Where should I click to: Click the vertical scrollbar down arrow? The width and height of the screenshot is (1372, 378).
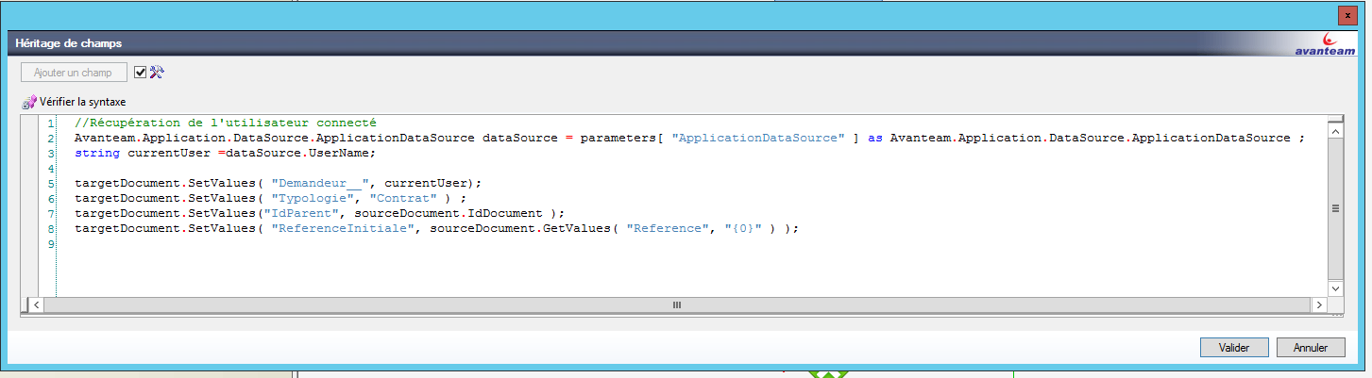pyautogui.click(x=1335, y=288)
